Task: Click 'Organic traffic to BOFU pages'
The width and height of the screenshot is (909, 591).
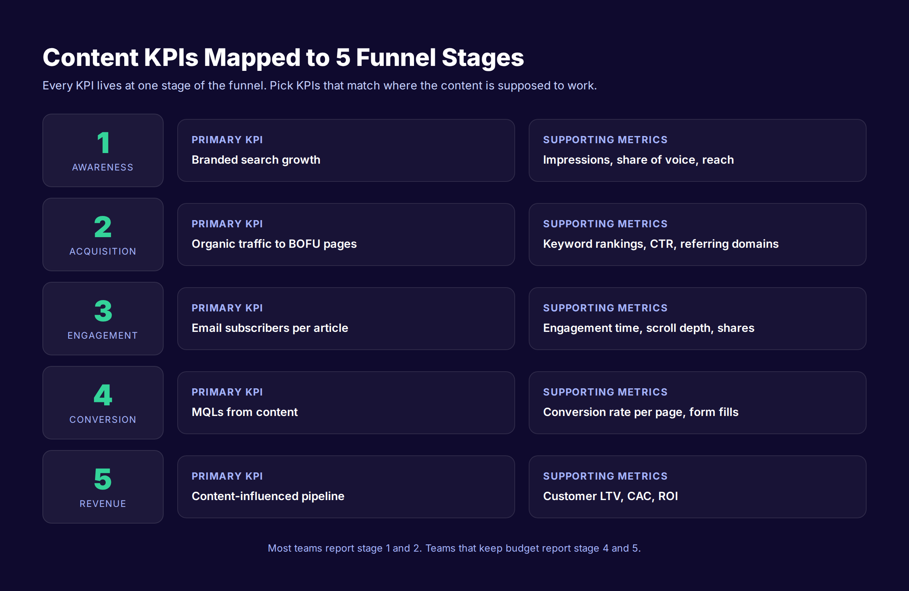Action: pos(274,244)
